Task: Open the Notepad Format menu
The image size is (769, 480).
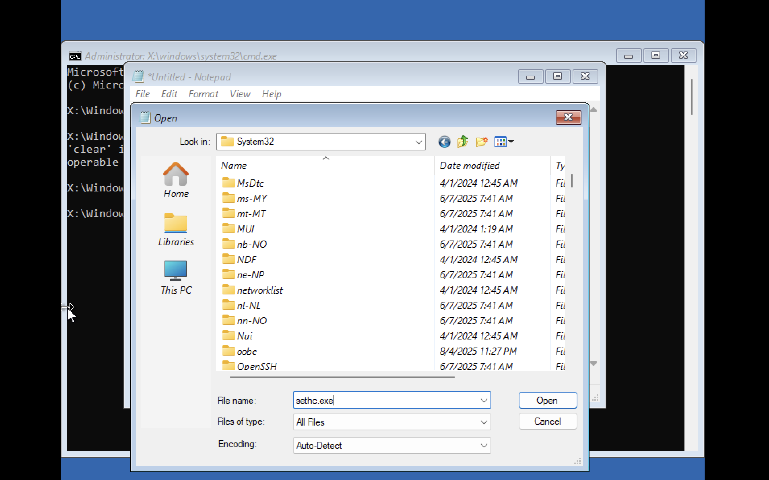Action: point(203,94)
